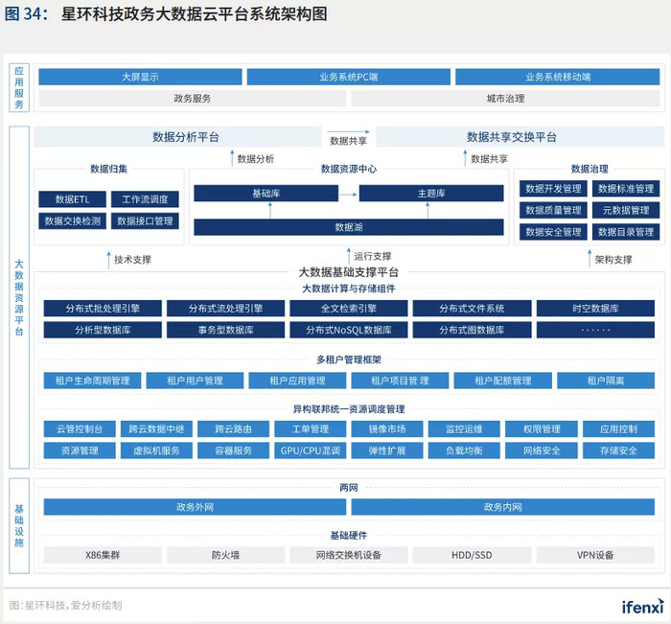Select the VPN设备 box
Screen dimensions: 671x624
[595, 555]
